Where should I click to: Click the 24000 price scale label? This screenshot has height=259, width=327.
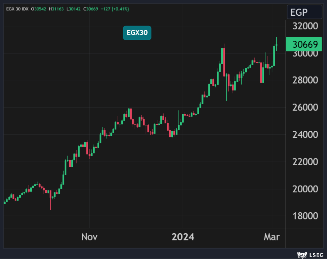point(305,135)
